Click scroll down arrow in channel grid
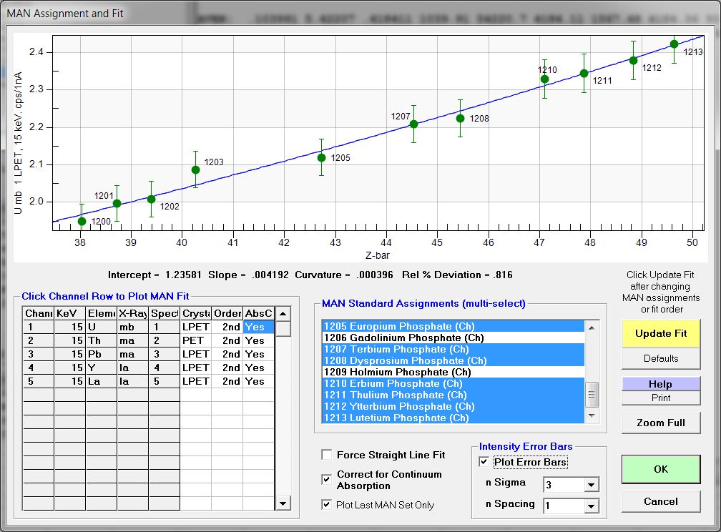Image resolution: width=721 pixels, height=532 pixels. pos(283,503)
